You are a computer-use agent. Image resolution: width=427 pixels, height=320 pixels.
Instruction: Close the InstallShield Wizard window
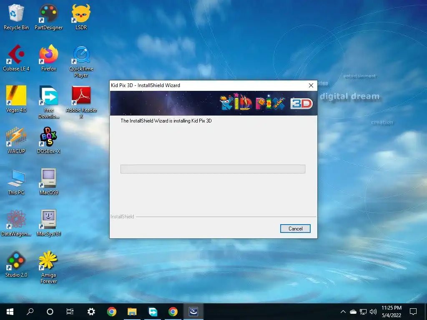click(x=311, y=85)
